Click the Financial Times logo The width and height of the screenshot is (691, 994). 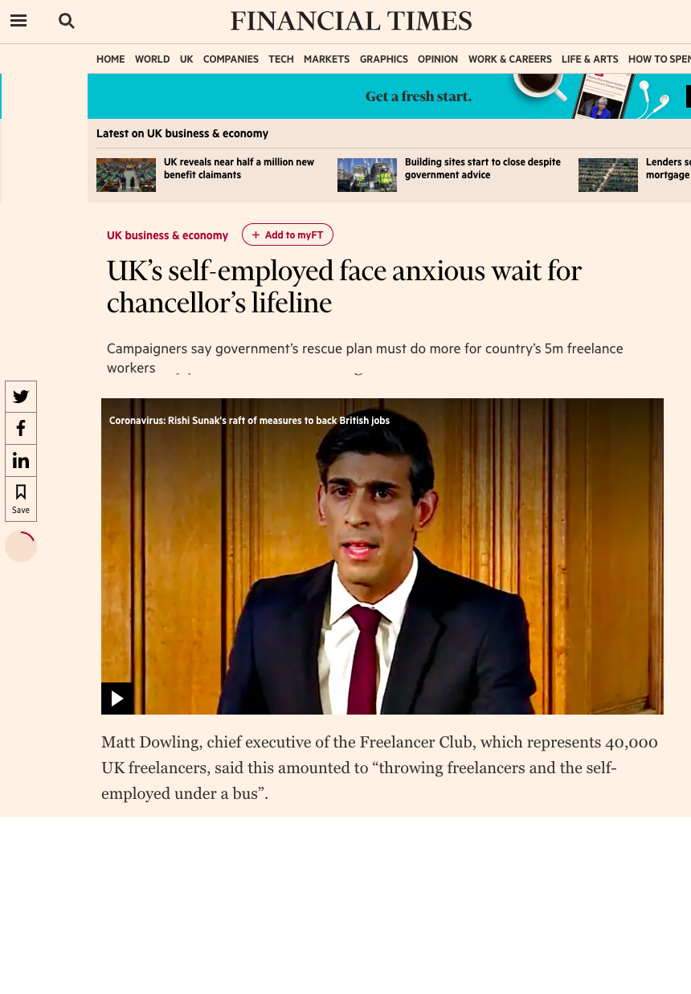click(x=351, y=21)
